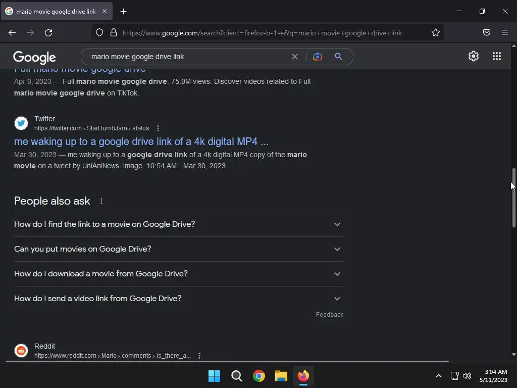Expand 'How do I send a video link from Google Drive?'
517x388 pixels.
pos(178,299)
